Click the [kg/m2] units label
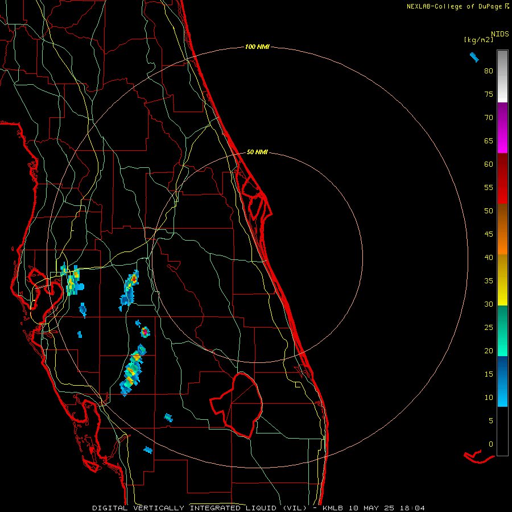512x512 pixels. point(478,40)
